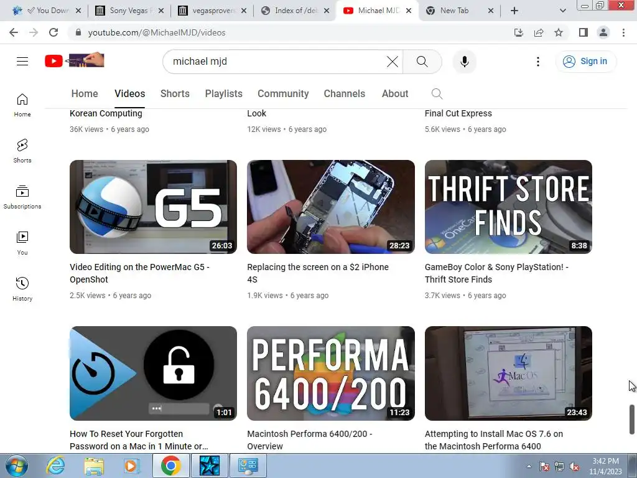Screen dimensions: 637x478
Task: Click the page vertical scrollbar thumb
Action: tap(632, 419)
